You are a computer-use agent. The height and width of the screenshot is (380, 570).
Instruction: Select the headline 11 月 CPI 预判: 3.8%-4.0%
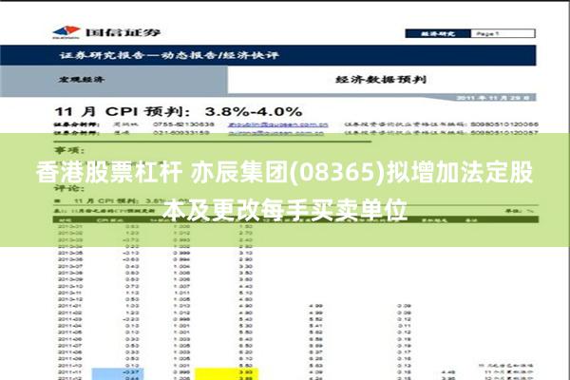pos(179,112)
